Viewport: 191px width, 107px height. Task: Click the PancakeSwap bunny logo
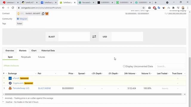coord(10,88)
